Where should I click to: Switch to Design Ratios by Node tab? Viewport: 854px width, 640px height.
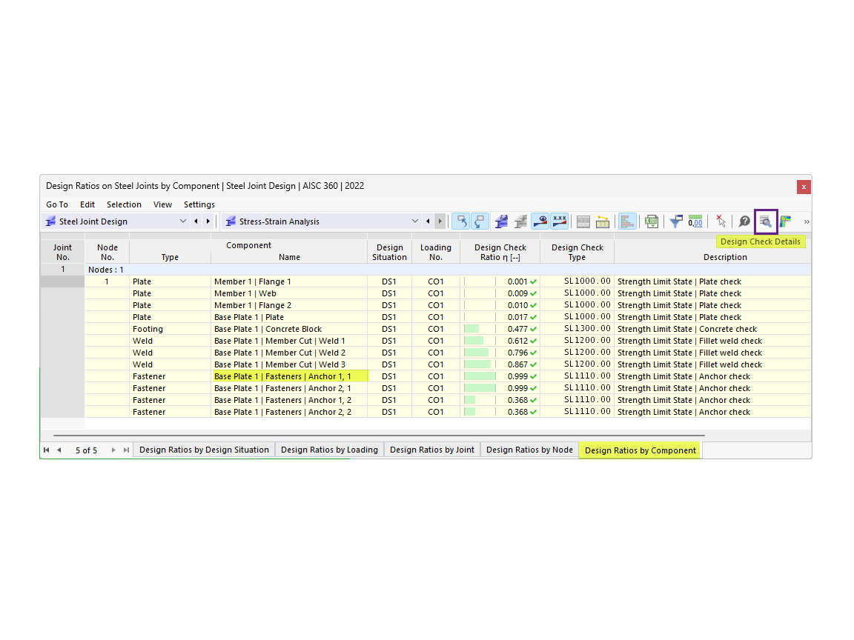529,450
